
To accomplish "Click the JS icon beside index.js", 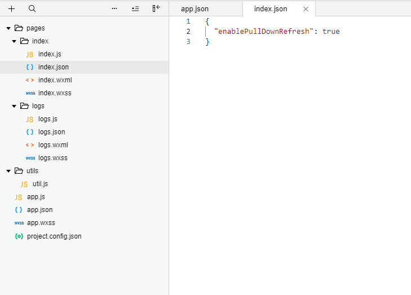I will (30, 55).
